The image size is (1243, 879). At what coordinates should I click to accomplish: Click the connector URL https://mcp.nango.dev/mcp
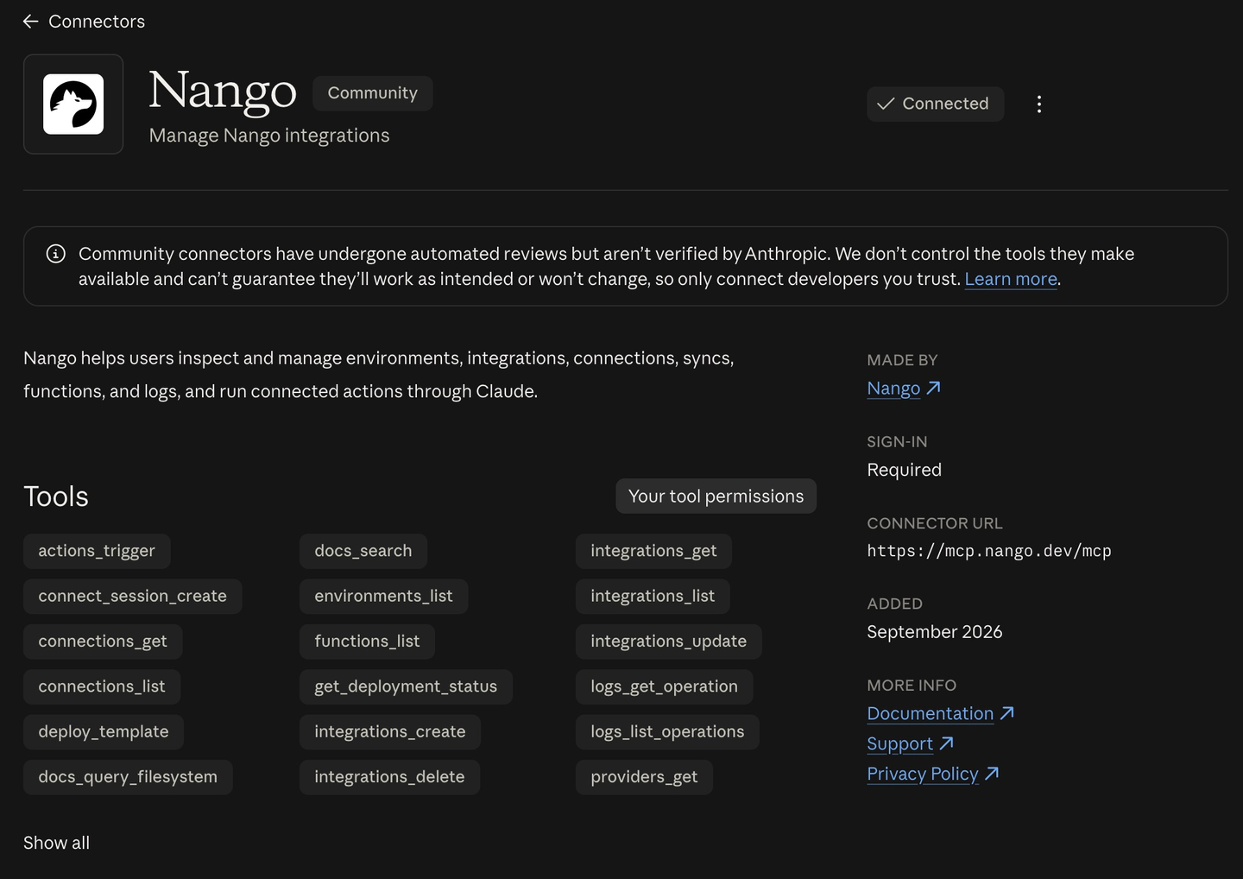click(989, 551)
